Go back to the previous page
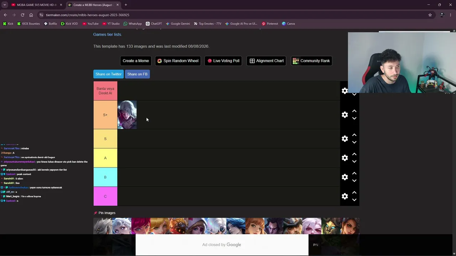Viewport: 456px width, 256px height. (x=5, y=15)
